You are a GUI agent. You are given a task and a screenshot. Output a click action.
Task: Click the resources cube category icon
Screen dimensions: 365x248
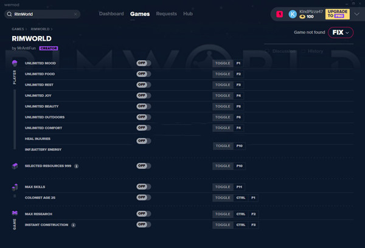coord(15,166)
